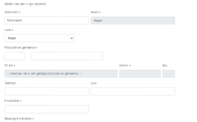Open the Land dropdown showing België
Viewport: 197px width, 122px height.
(x=39, y=38)
